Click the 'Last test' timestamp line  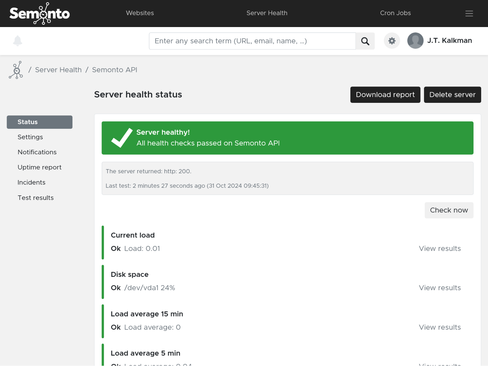[187, 186]
